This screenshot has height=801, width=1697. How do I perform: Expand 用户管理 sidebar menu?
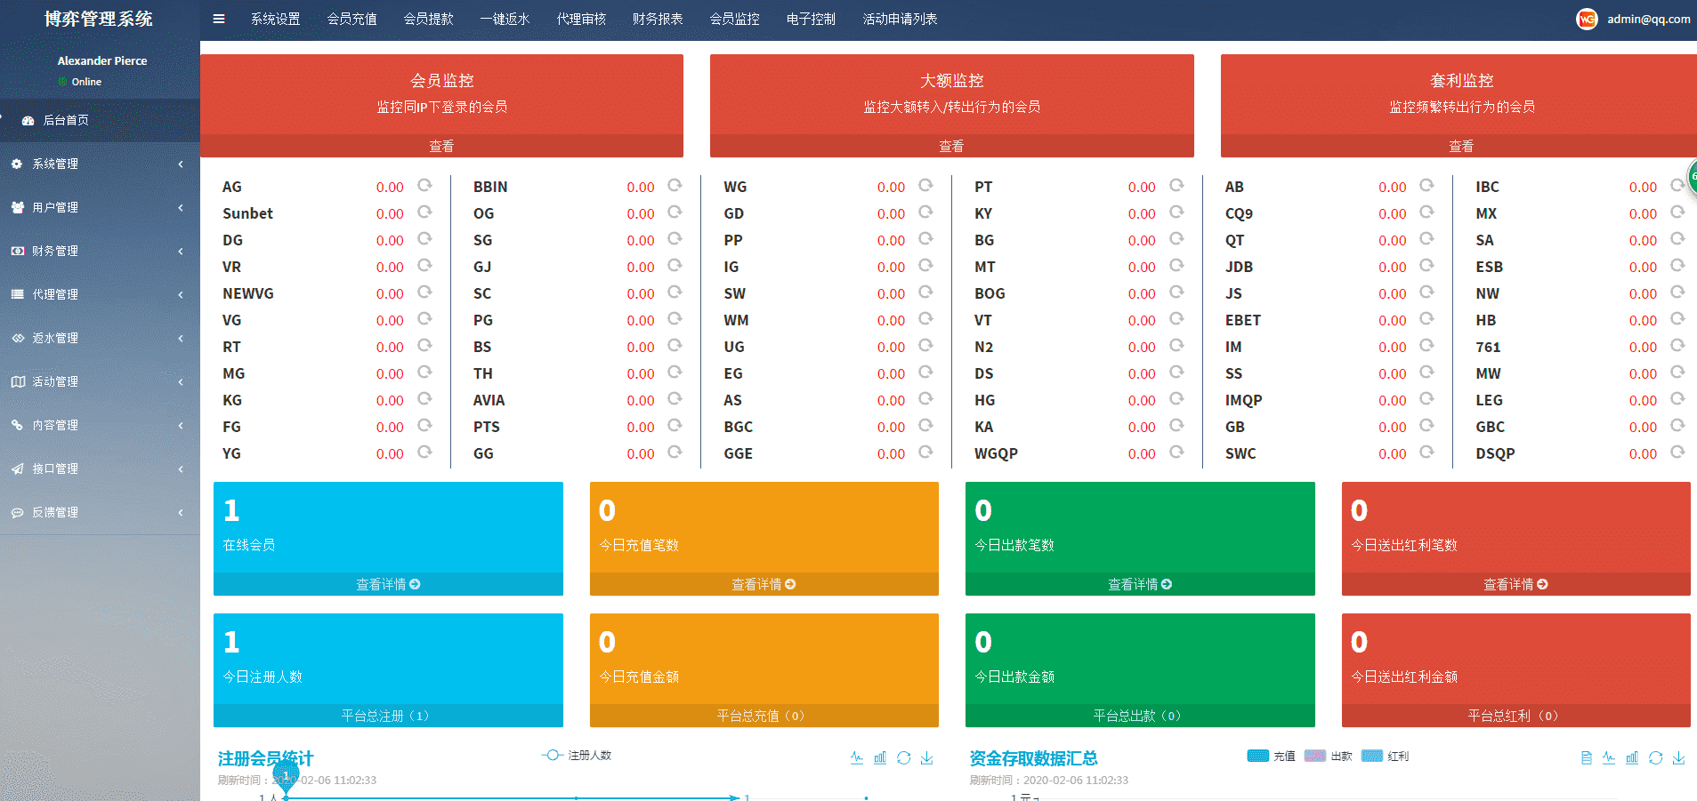click(x=100, y=207)
